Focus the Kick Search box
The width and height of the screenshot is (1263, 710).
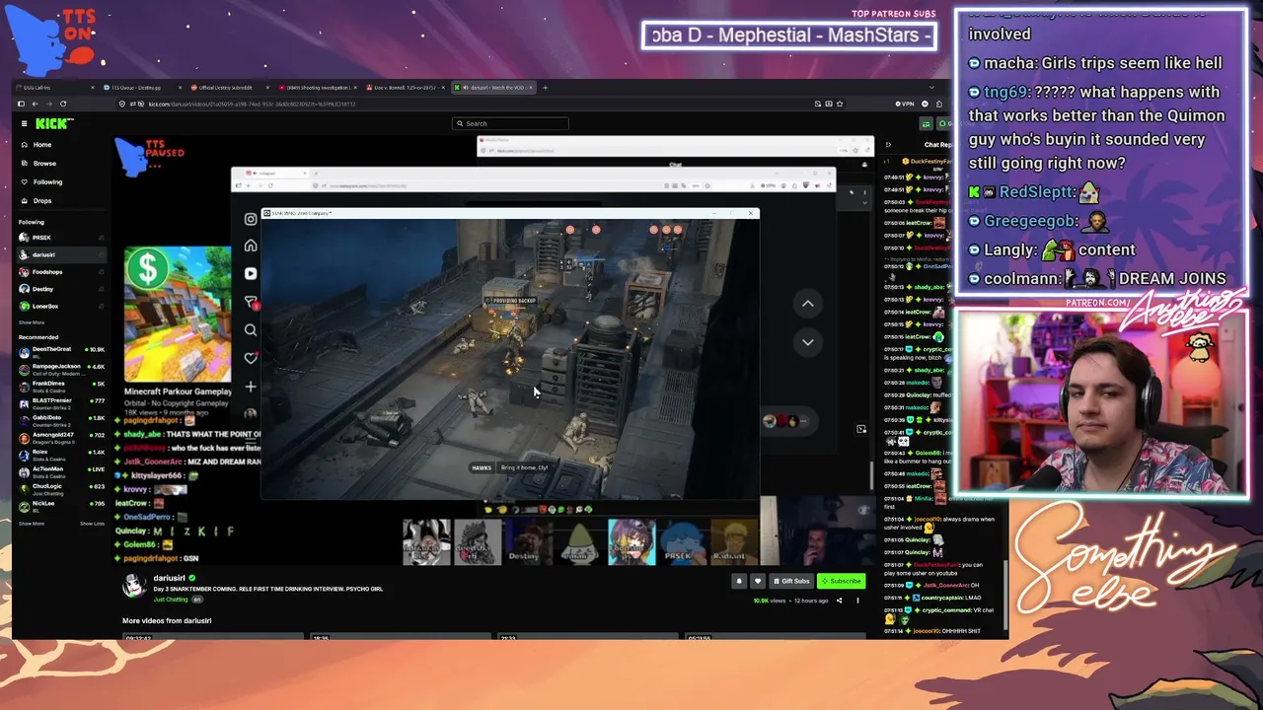[x=511, y=123]
